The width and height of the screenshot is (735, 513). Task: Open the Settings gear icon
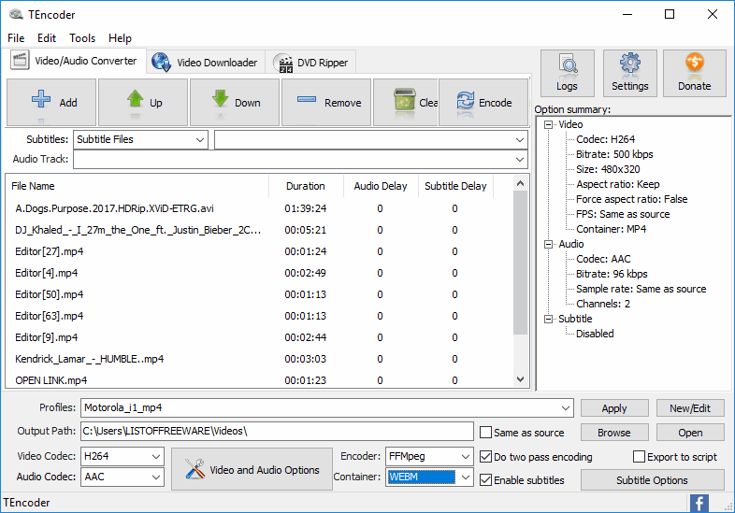(x=630, y=63)
